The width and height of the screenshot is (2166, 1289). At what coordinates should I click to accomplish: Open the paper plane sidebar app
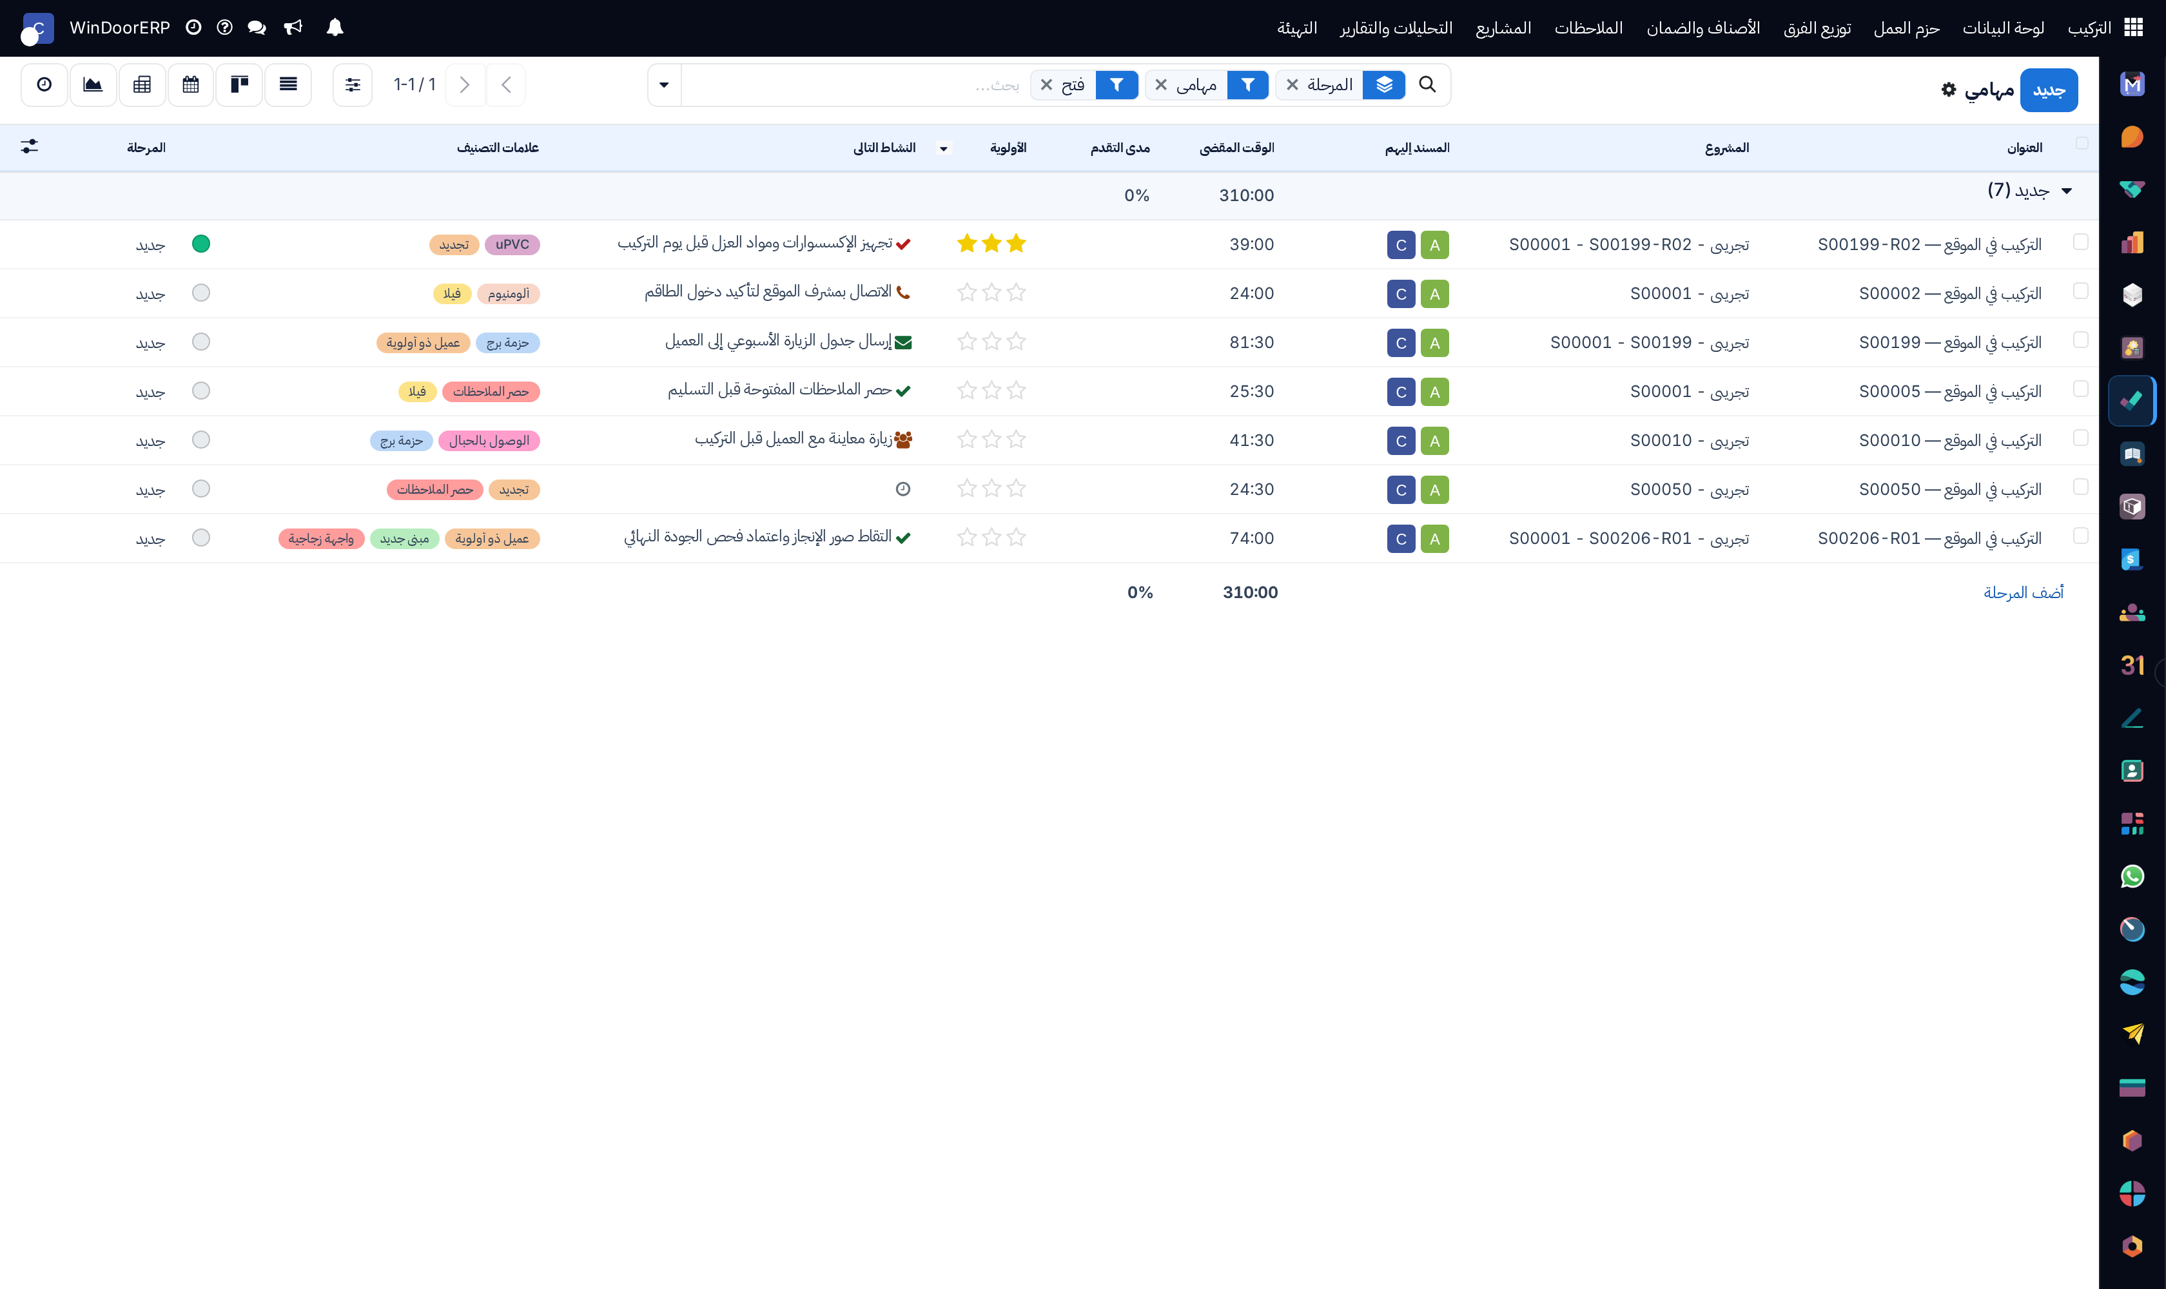(2132, 1034)
